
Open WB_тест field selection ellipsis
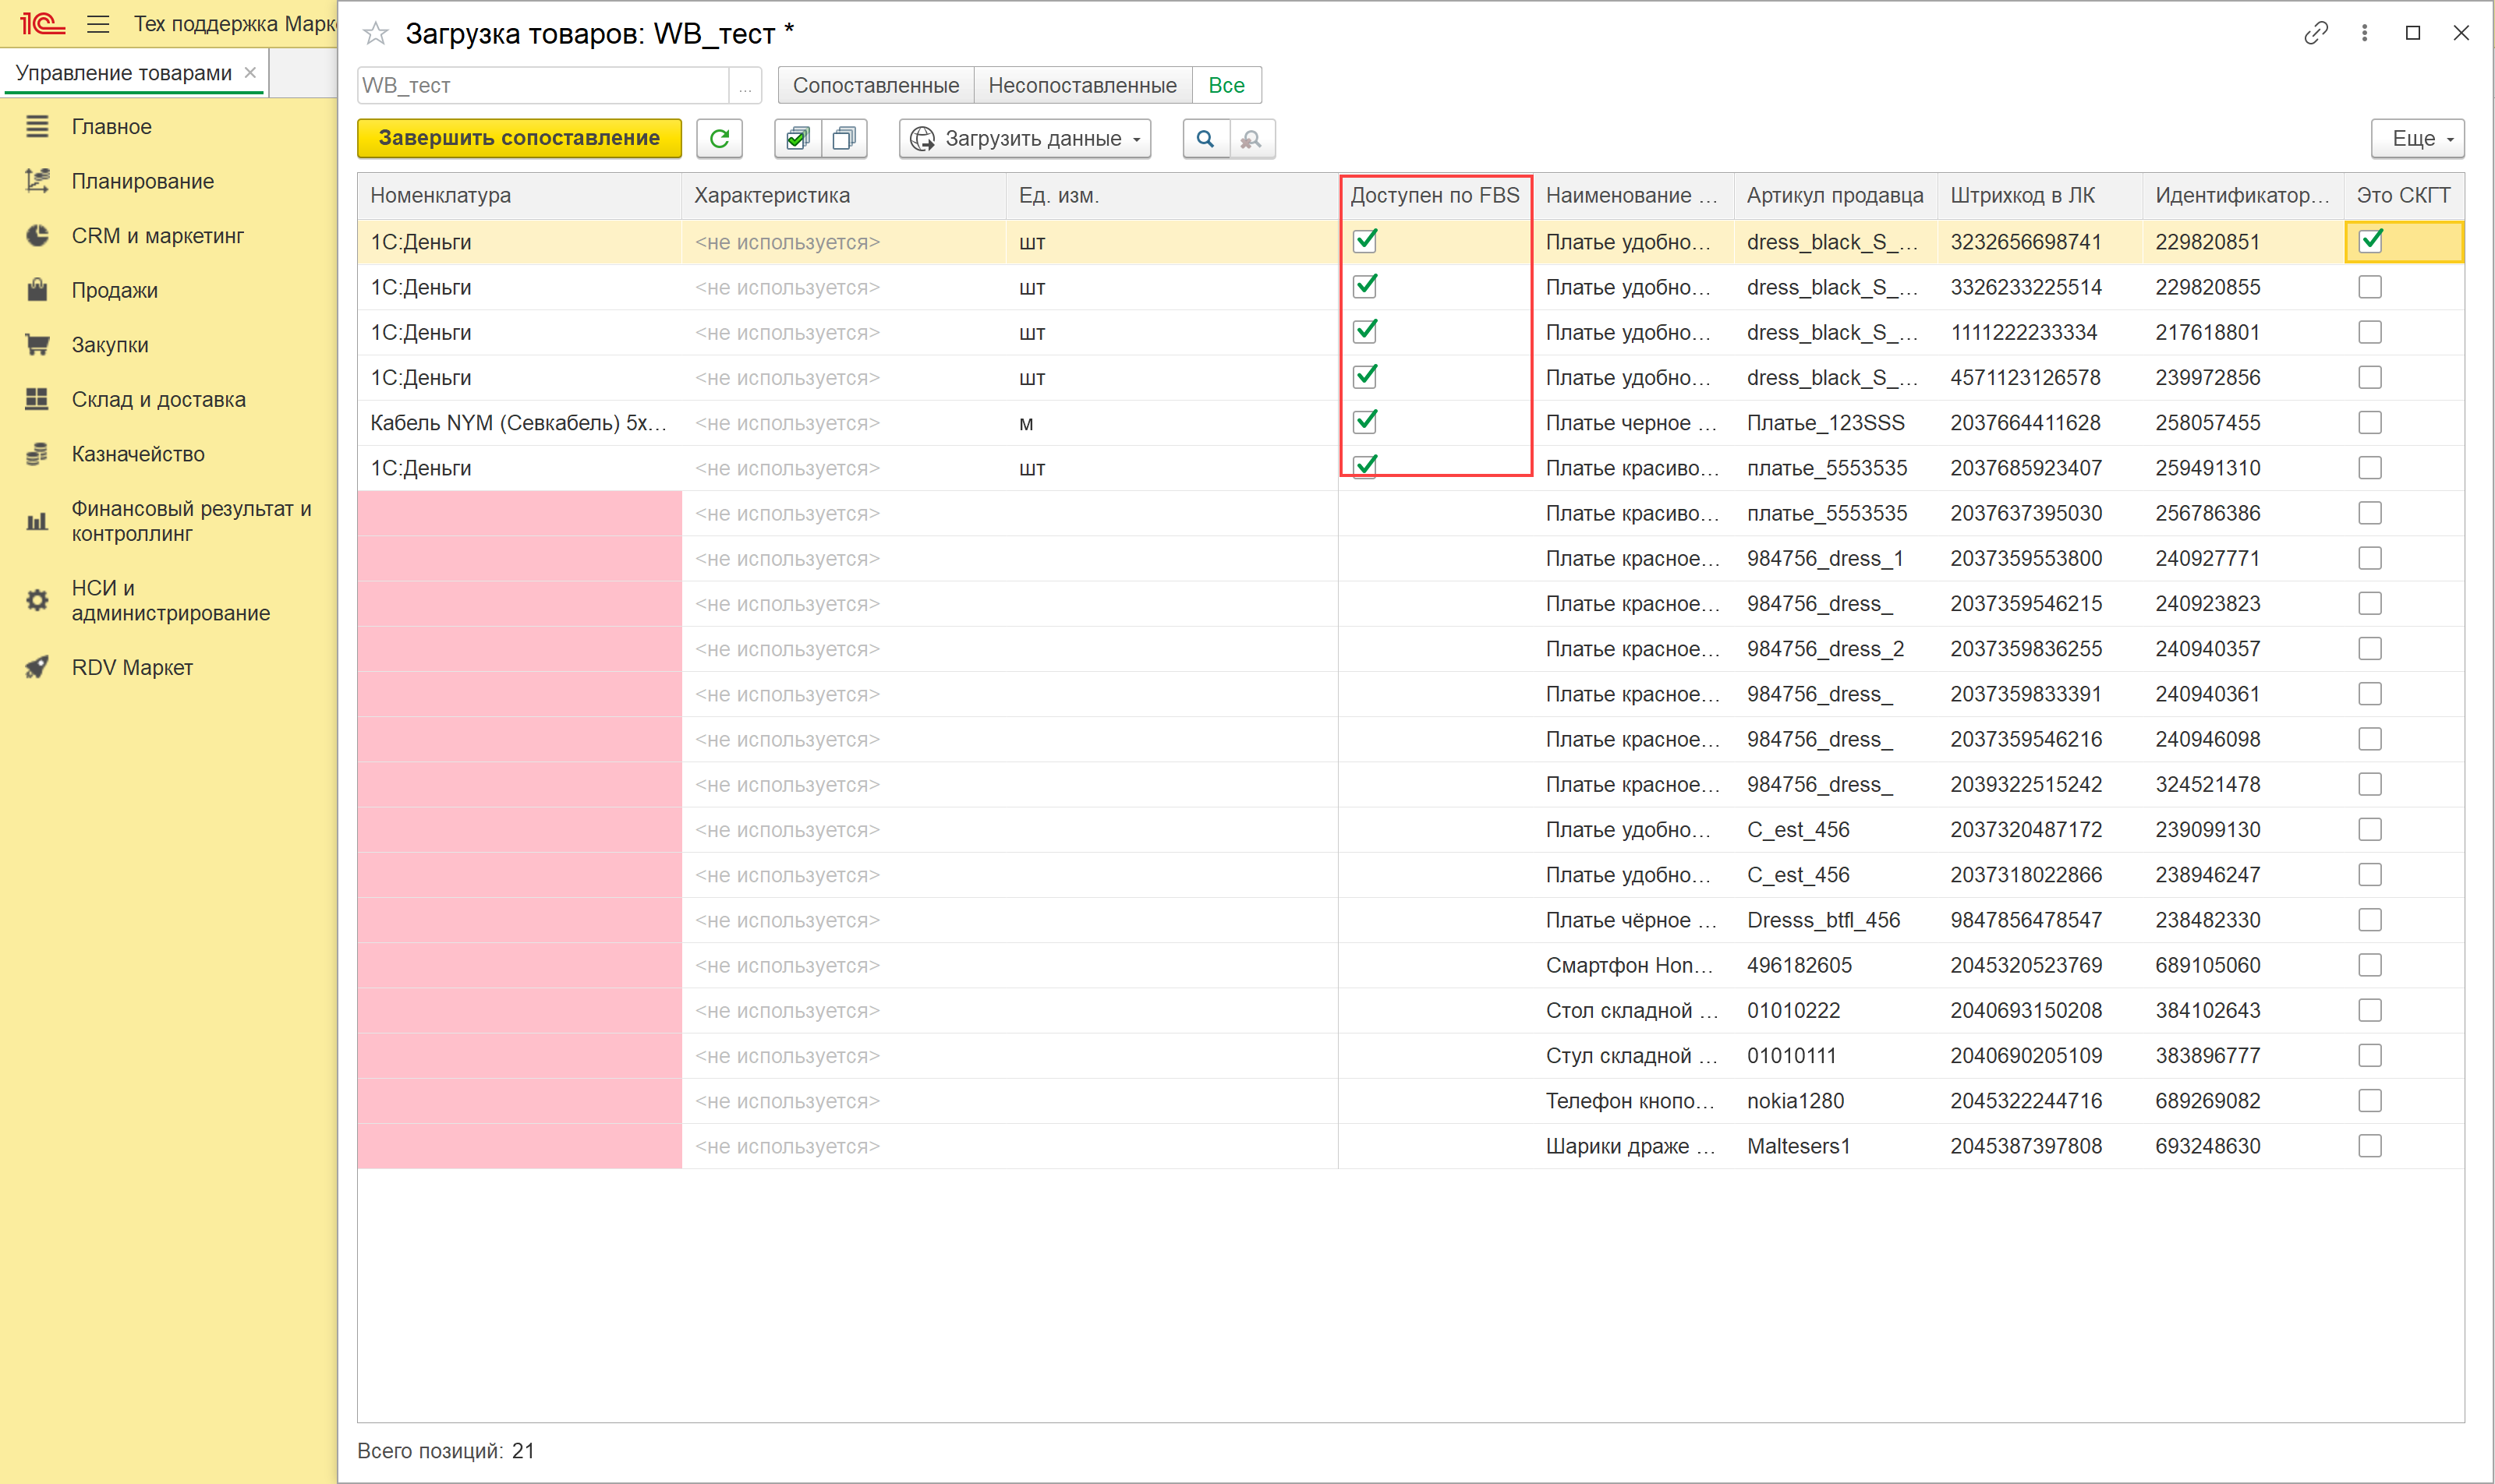click(745, 86)
